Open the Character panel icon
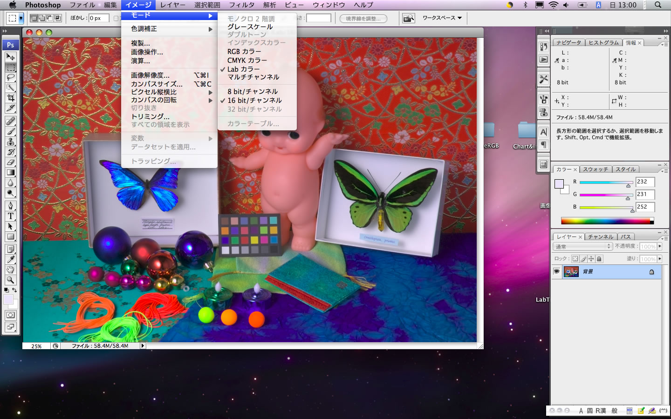 (543, 132)
